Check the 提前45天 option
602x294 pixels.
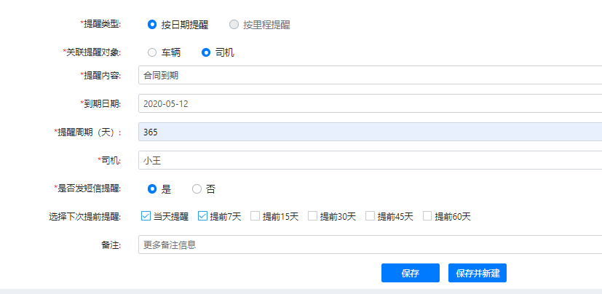coord(370,216)
